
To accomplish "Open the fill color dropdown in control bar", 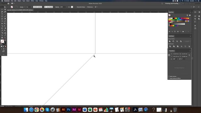I will click(14, 7).
